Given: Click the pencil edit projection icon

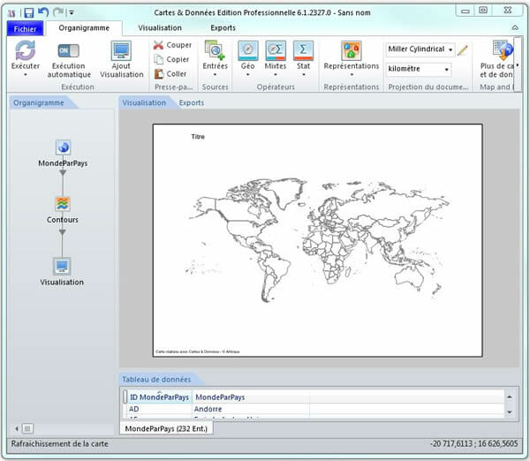Looking at the screenshot, I should tap(463, 50).
